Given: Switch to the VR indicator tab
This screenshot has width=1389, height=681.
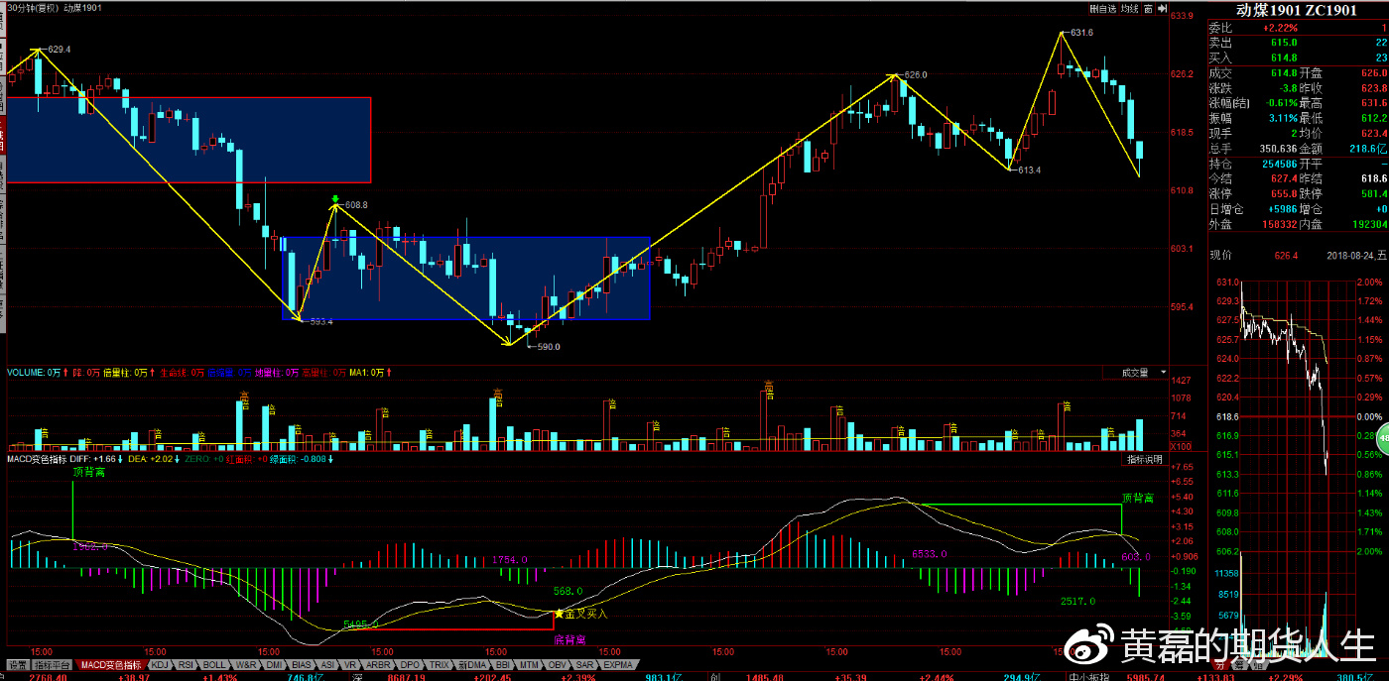Looking at the screenshot, I should tap(350, 664).
